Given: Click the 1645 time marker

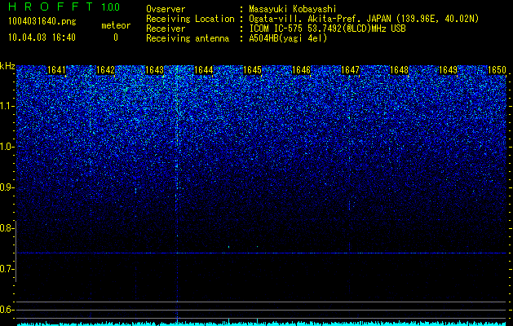Looking at the screenshot, I should (252, 70).
